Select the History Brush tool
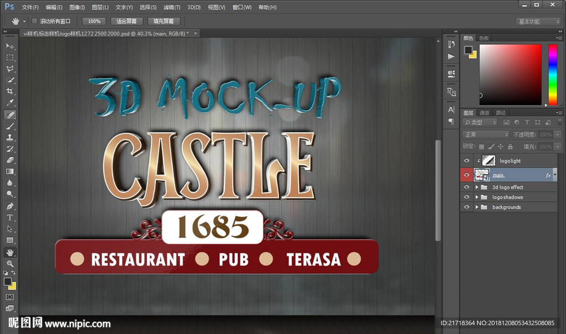This screenshot has height=334, width=566. click(10, 149)
